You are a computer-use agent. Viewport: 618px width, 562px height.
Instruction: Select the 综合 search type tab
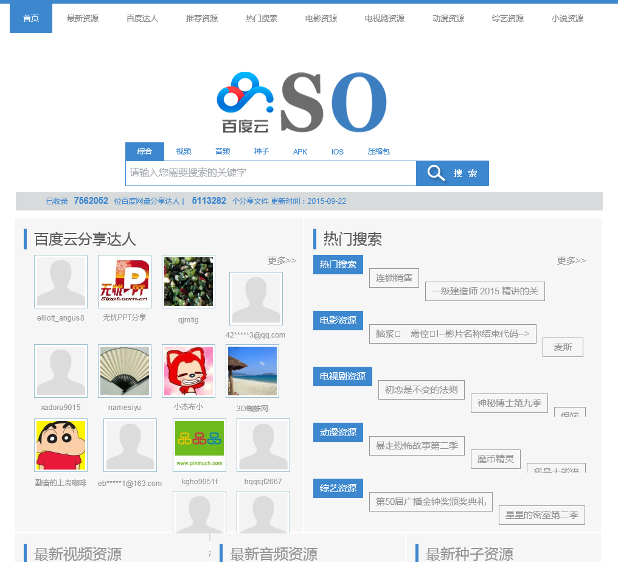pos(145,151)
